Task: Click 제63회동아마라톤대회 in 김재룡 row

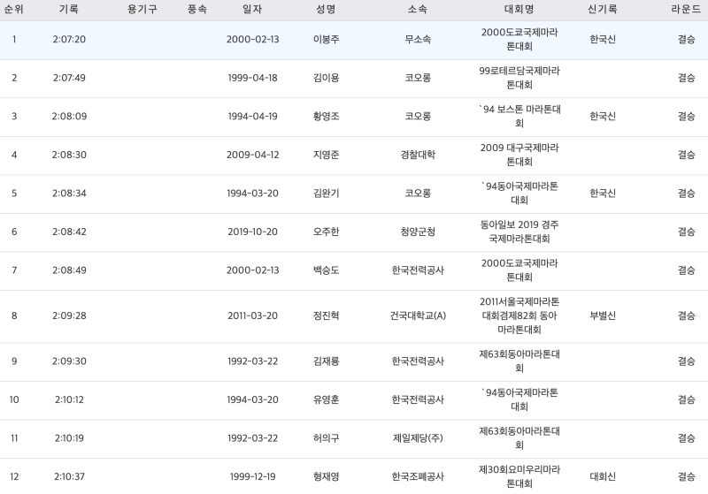Action: tap(519, 361)
